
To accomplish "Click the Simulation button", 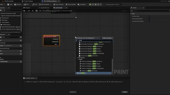I will click(x=82, y=4).
